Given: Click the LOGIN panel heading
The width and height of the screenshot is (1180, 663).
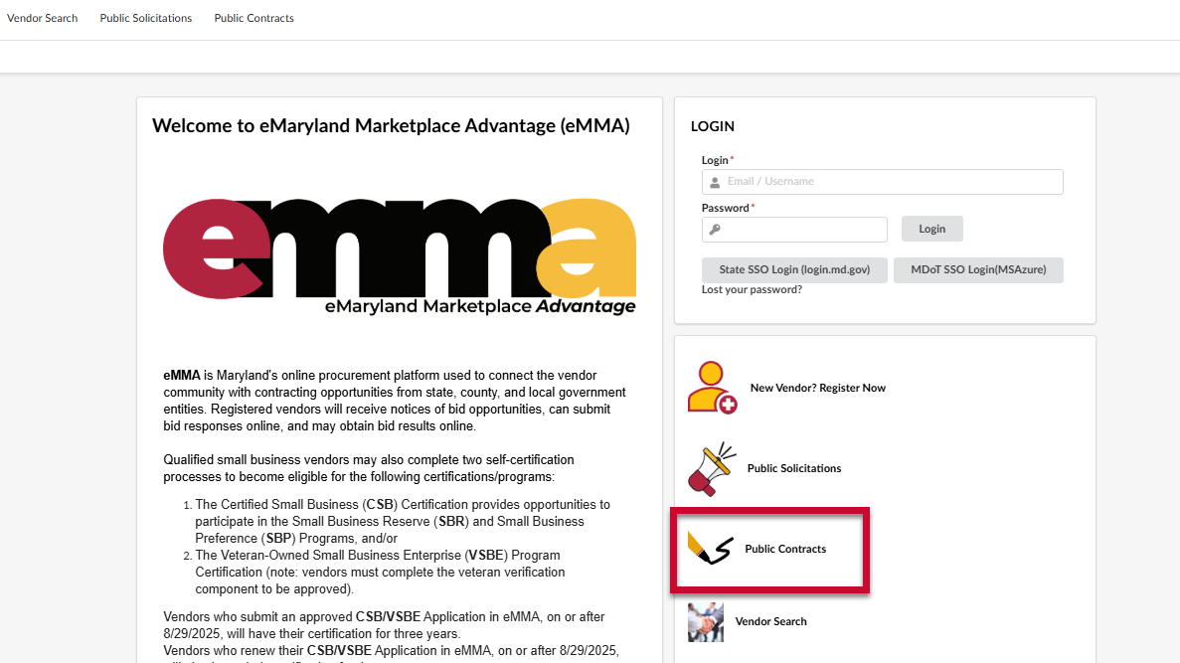Looking at the screenshot, I should 713,126.
